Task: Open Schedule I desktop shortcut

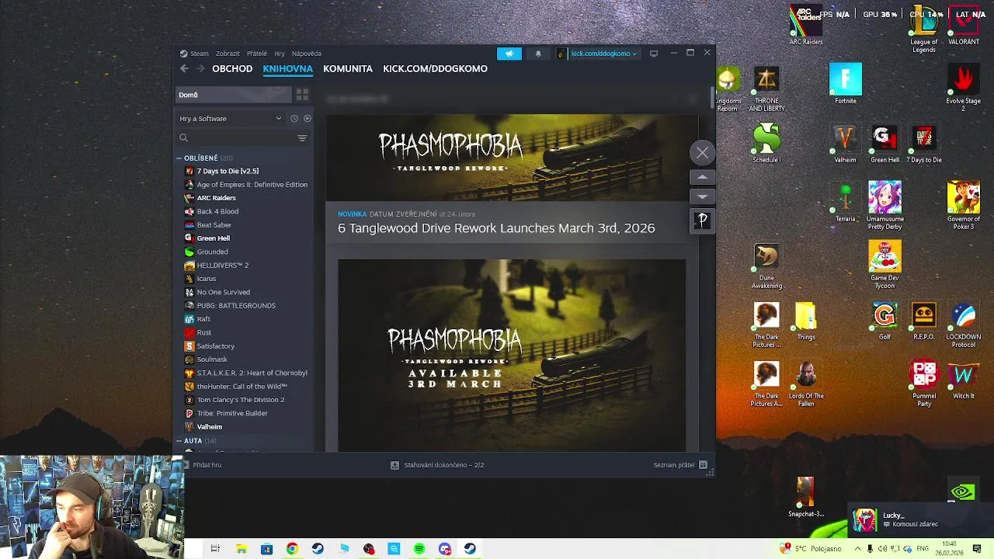Action: 766,143
